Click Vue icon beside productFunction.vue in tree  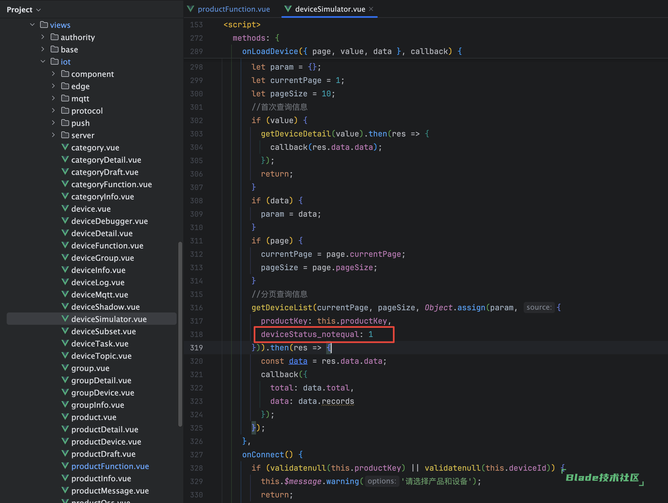pos(65,466)
